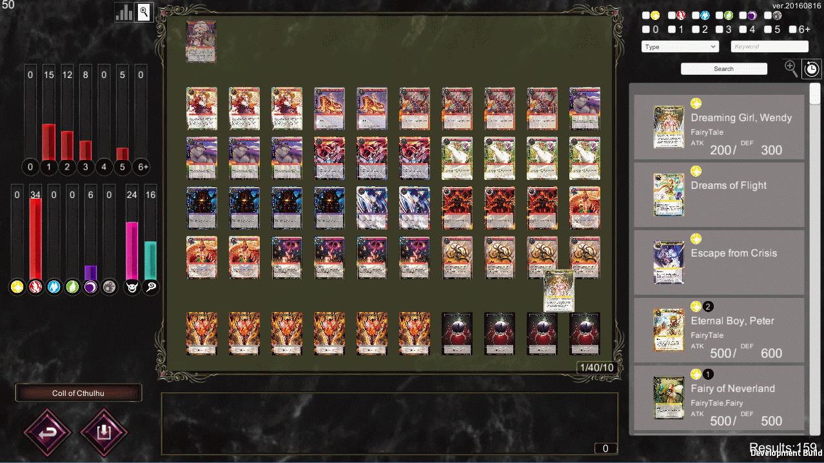This screenshot has height=463, width=824.
Task: Click the save deck download icon
Action: [104, 433]
